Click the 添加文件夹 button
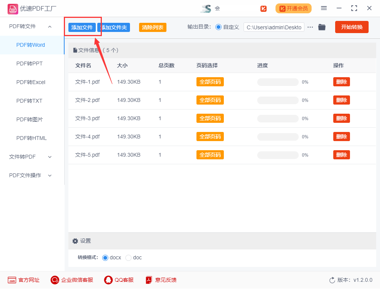Screen dimensions: 380x289 tap(114, 27)
